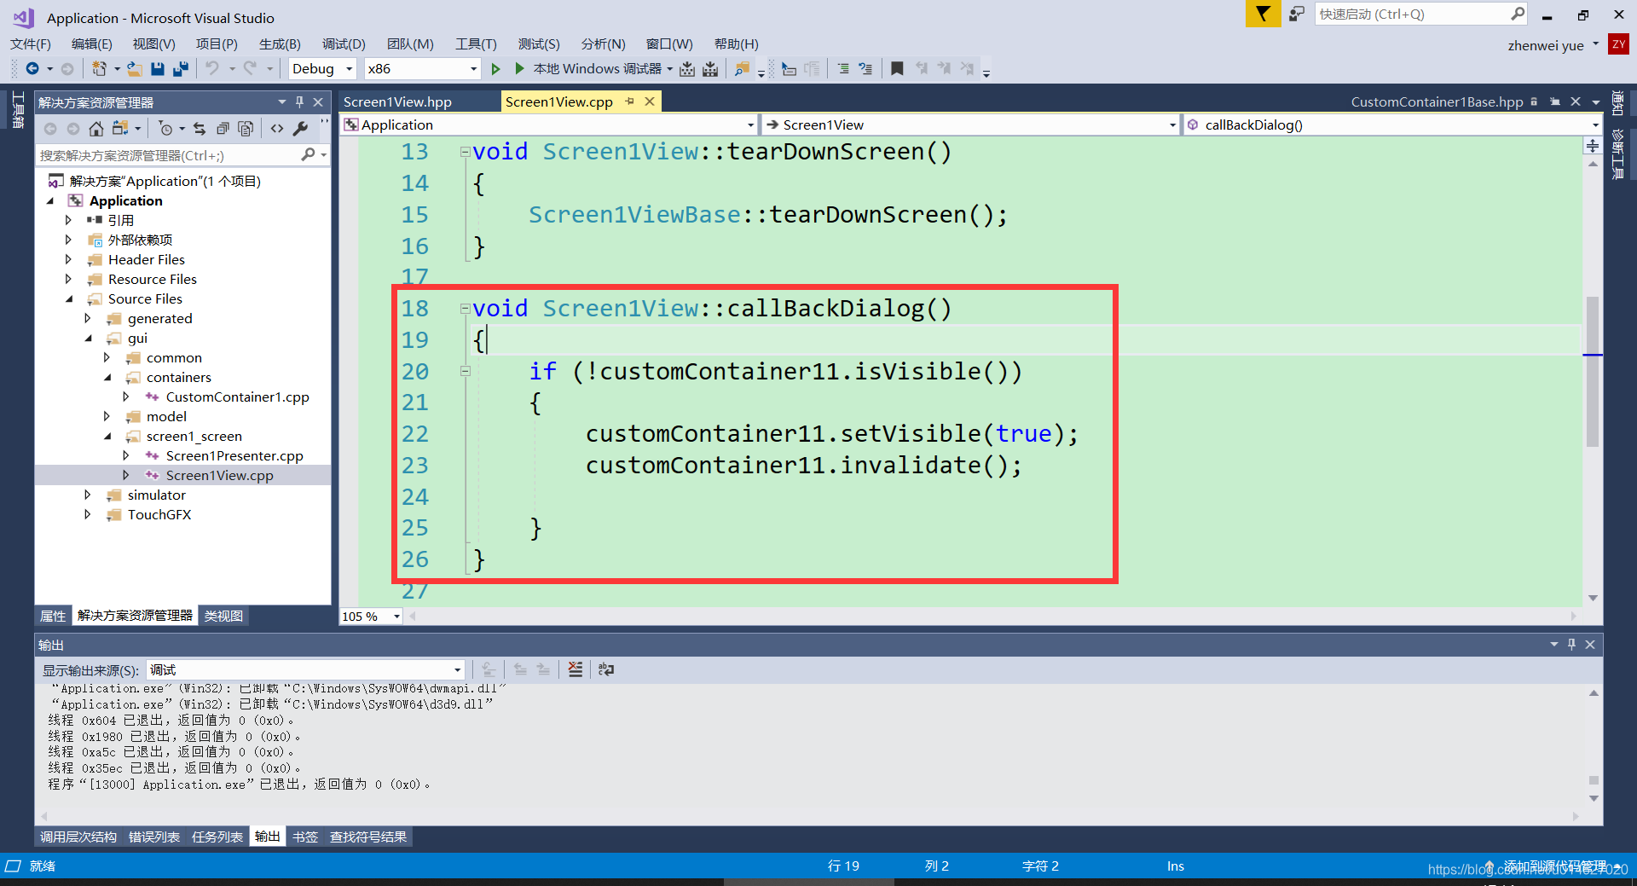Switch to 错误列表 tab at bottom
The width and height of the screenshot is (1637, 886).
(x=154, y=837)
